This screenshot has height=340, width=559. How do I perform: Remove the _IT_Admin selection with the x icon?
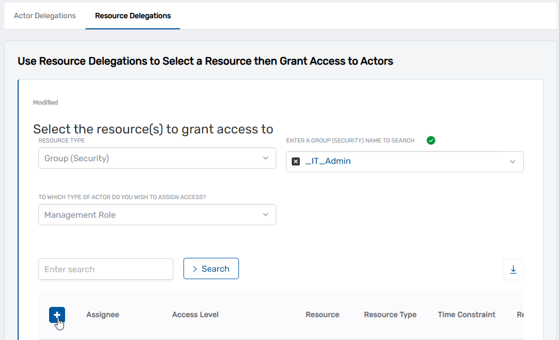pos(296,161)
